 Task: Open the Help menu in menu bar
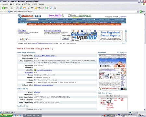point(41,4)
